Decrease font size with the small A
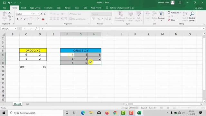 tap(45, 14)
